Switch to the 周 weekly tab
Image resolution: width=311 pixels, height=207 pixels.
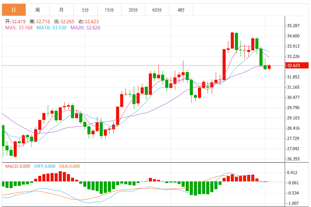[38, 10]
